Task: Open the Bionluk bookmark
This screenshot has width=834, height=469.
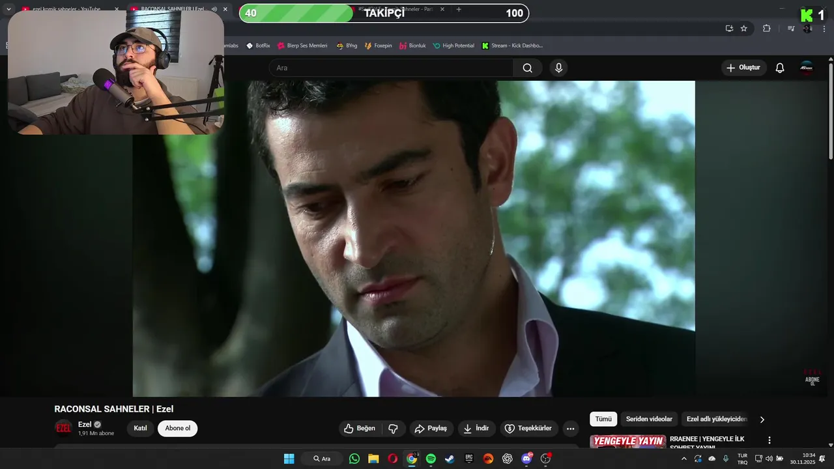Action: click(412, 46)
